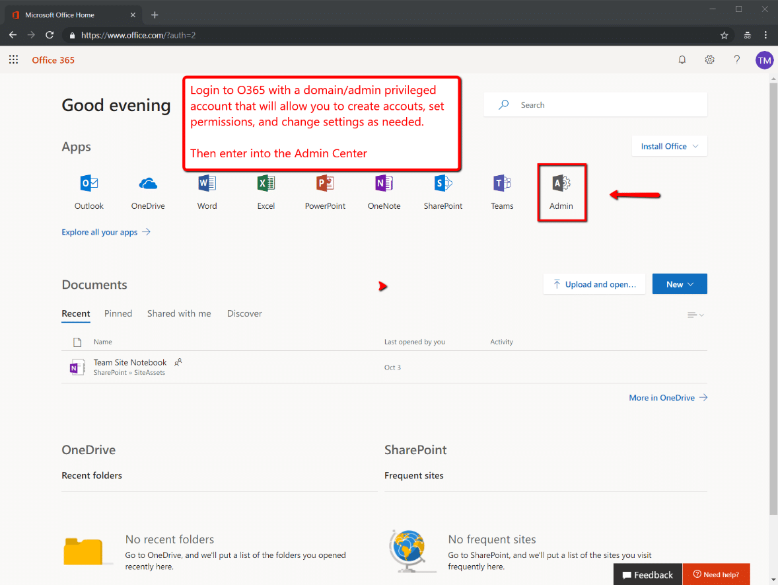Open the app launcher waffle menu

(x=13, y=59)
